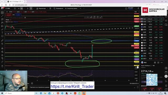Screen dimensions: 168x95
Task: Open the Индикаторы (Indicators) menu
Action: click(x=41, y=8)
